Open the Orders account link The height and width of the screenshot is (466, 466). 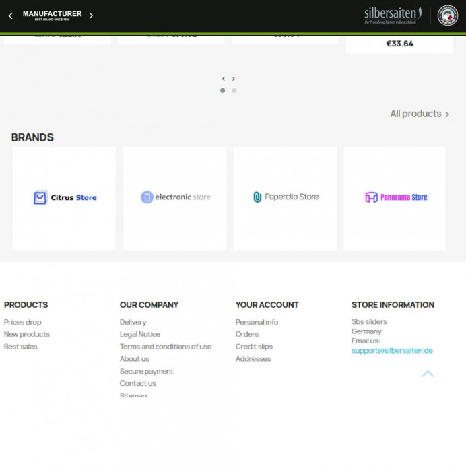pos(247,334)
